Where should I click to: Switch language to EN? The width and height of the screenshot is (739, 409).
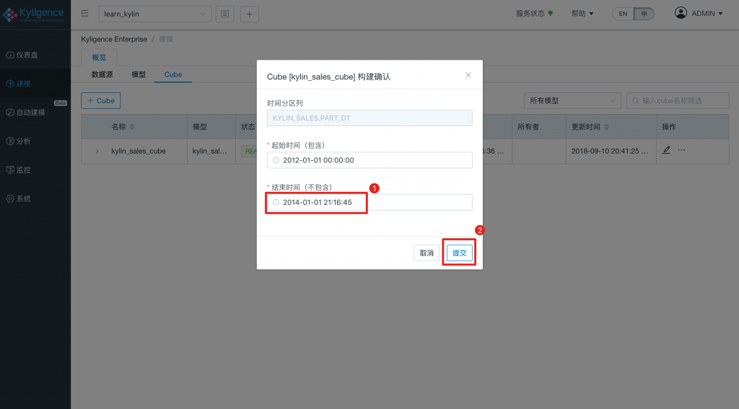[623, 14]
